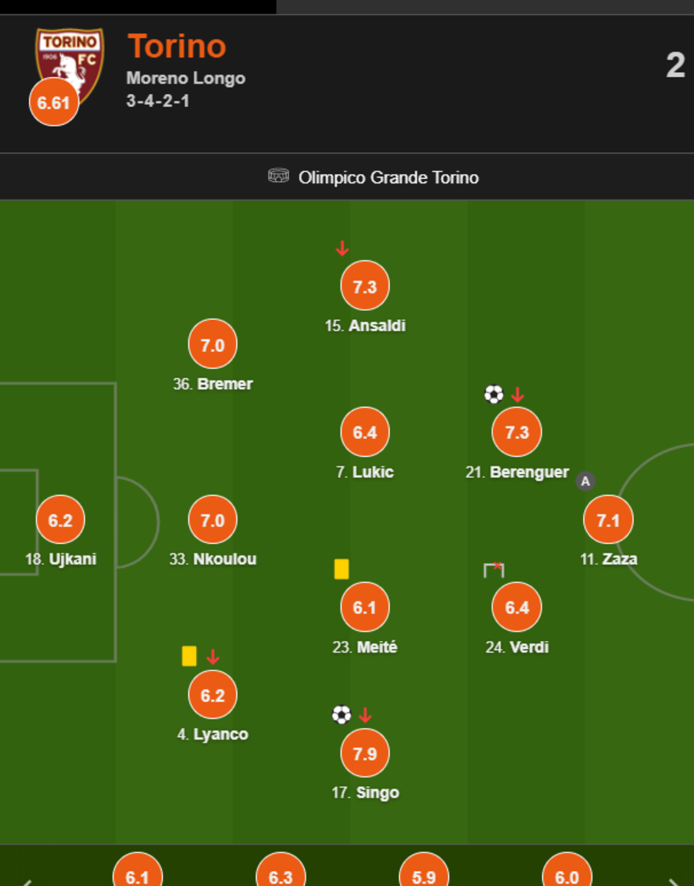
Task: Open manager Moreno Longo's profile link
Action: click(x=186, y=78)
